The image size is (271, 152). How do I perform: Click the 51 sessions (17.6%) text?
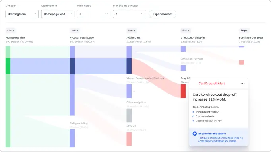pos(138,41)
